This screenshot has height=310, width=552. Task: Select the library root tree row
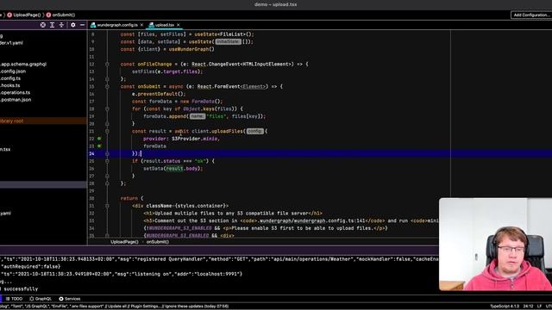click(x=43, y=121)
